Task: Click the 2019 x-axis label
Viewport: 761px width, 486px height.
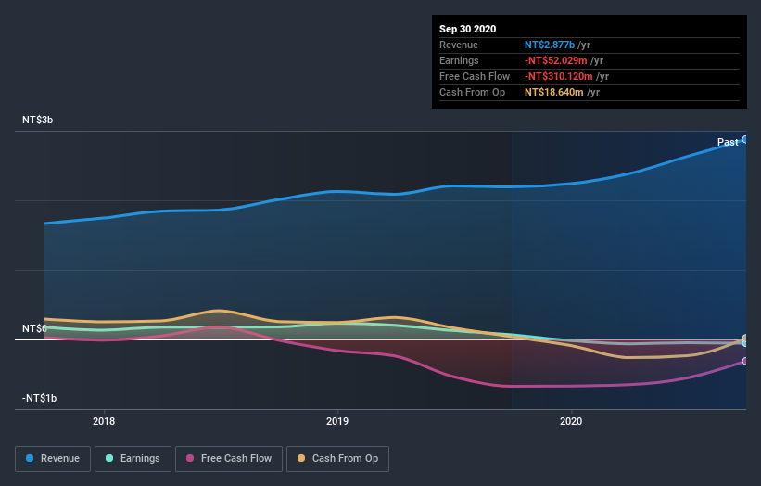Action: pos(337,421)
